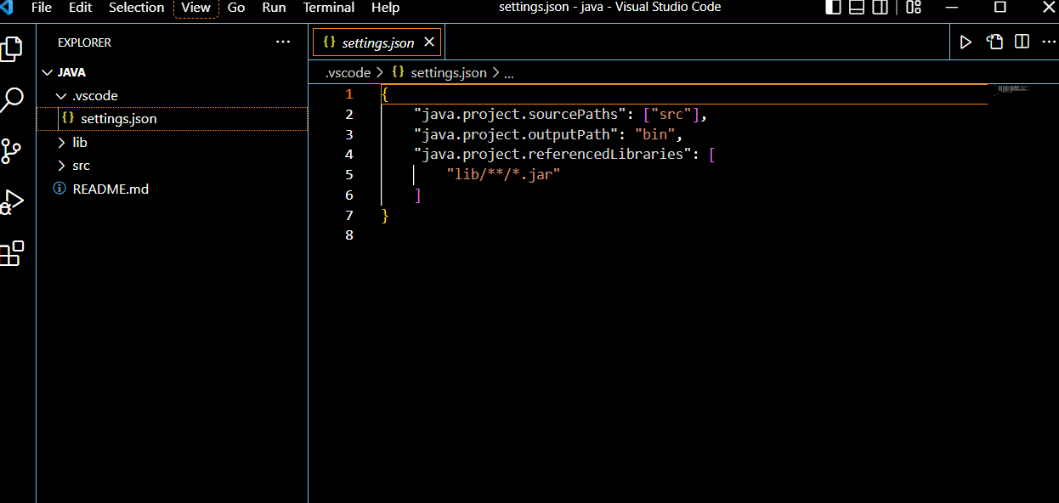
Task: Open the Help menu
Action: (x=385, y=8)
